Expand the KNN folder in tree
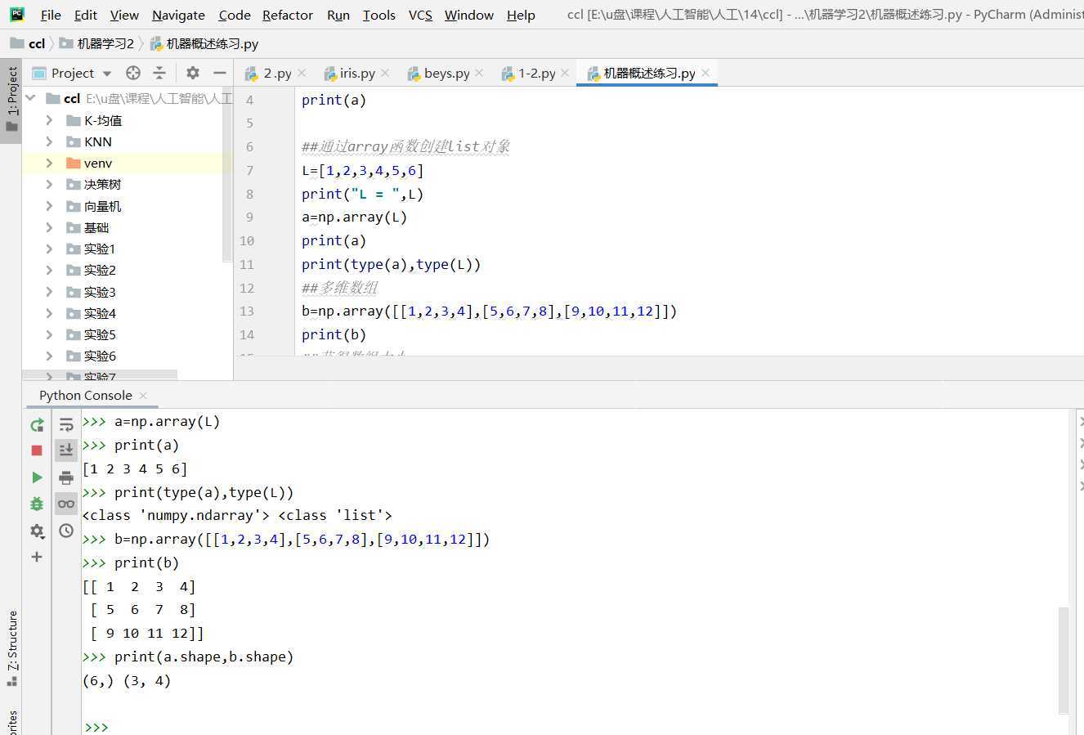Image resolution: width=1084 pixels, height=735 pixels. click(49, 141)
